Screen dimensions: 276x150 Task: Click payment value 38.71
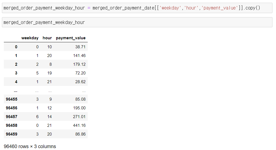click(x=80, y=47)
